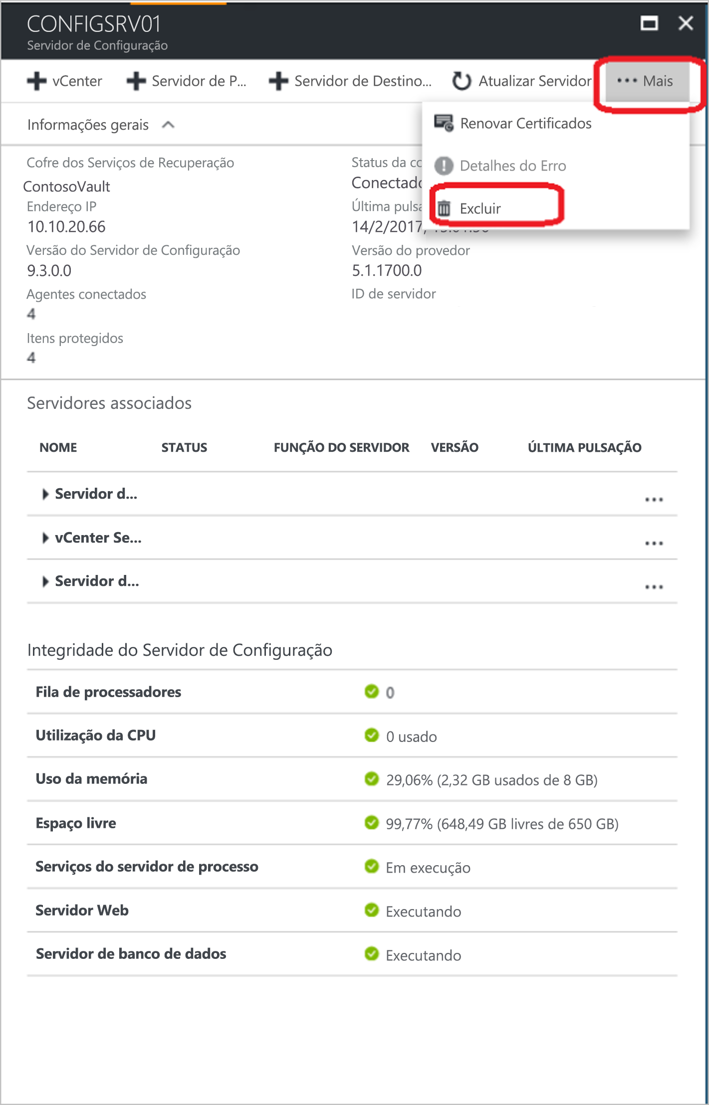Sort by FUNÇÃO DO SERVIDOR column
Viewport: 709px width, 1105px height.
[x=341, y=447]
